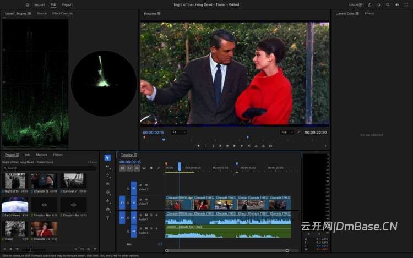
Task: Open the Program panel menu
Action: pyautogui.click(x=159, y=13)
